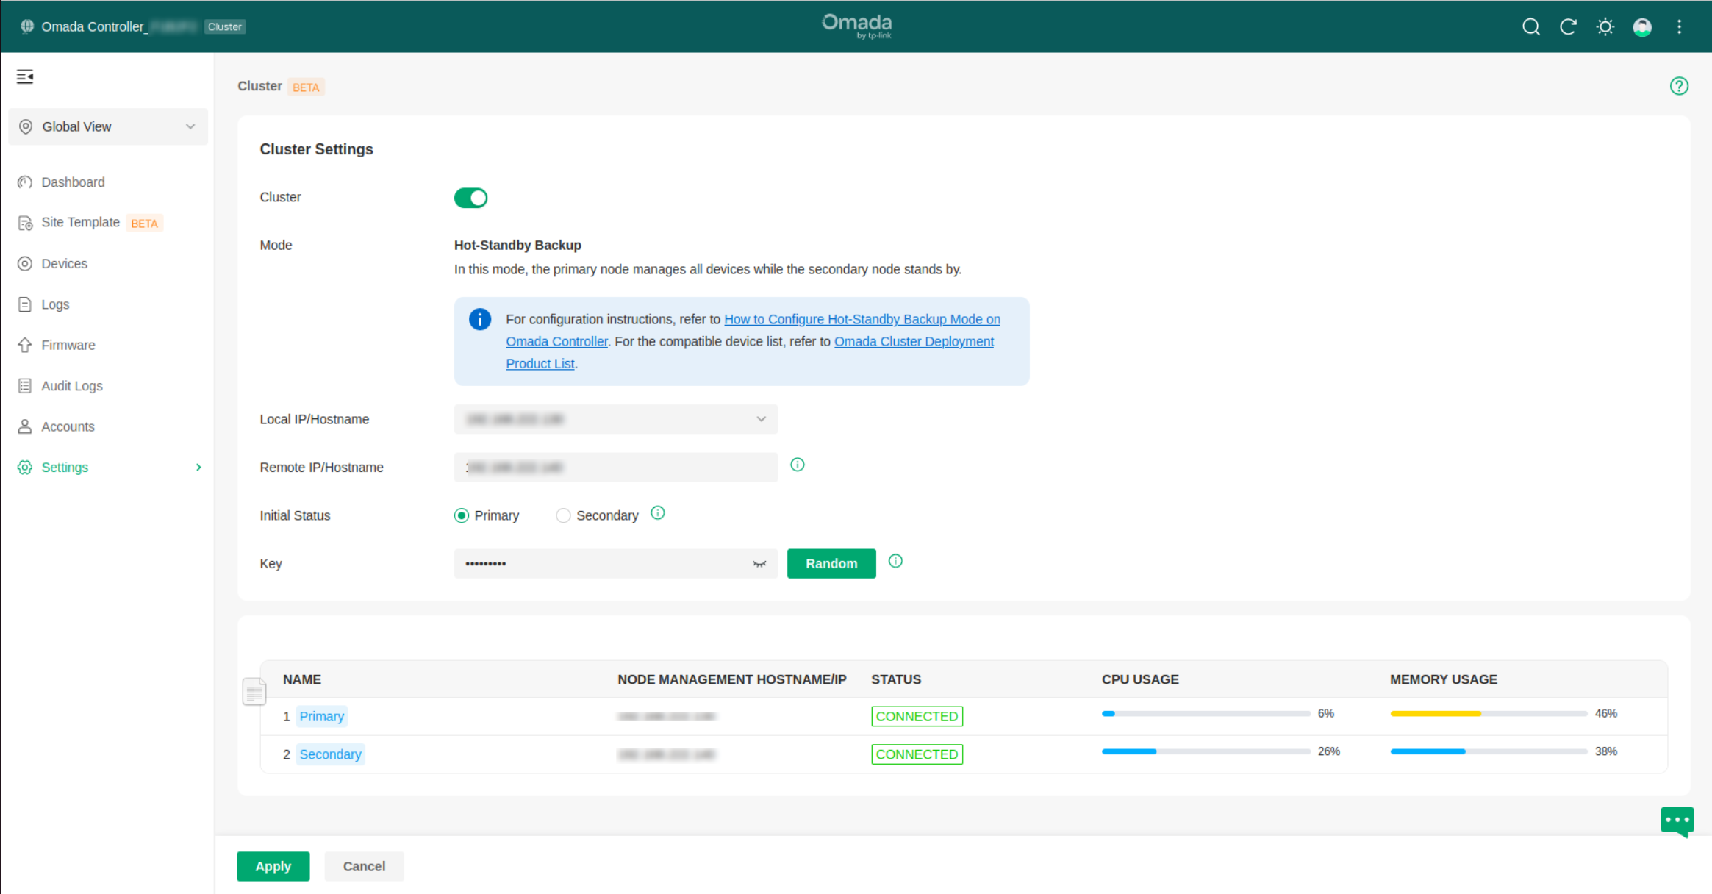Click the blue information icon in notice

[x=480, y=319]
